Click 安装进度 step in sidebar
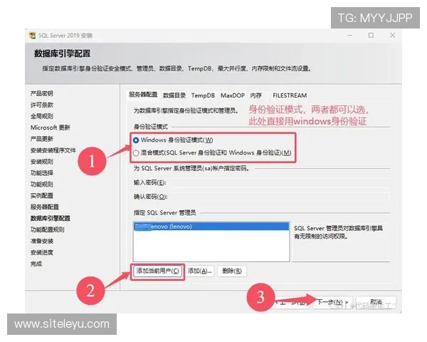This screenshot has height=342, width=427. click(42, 252)
